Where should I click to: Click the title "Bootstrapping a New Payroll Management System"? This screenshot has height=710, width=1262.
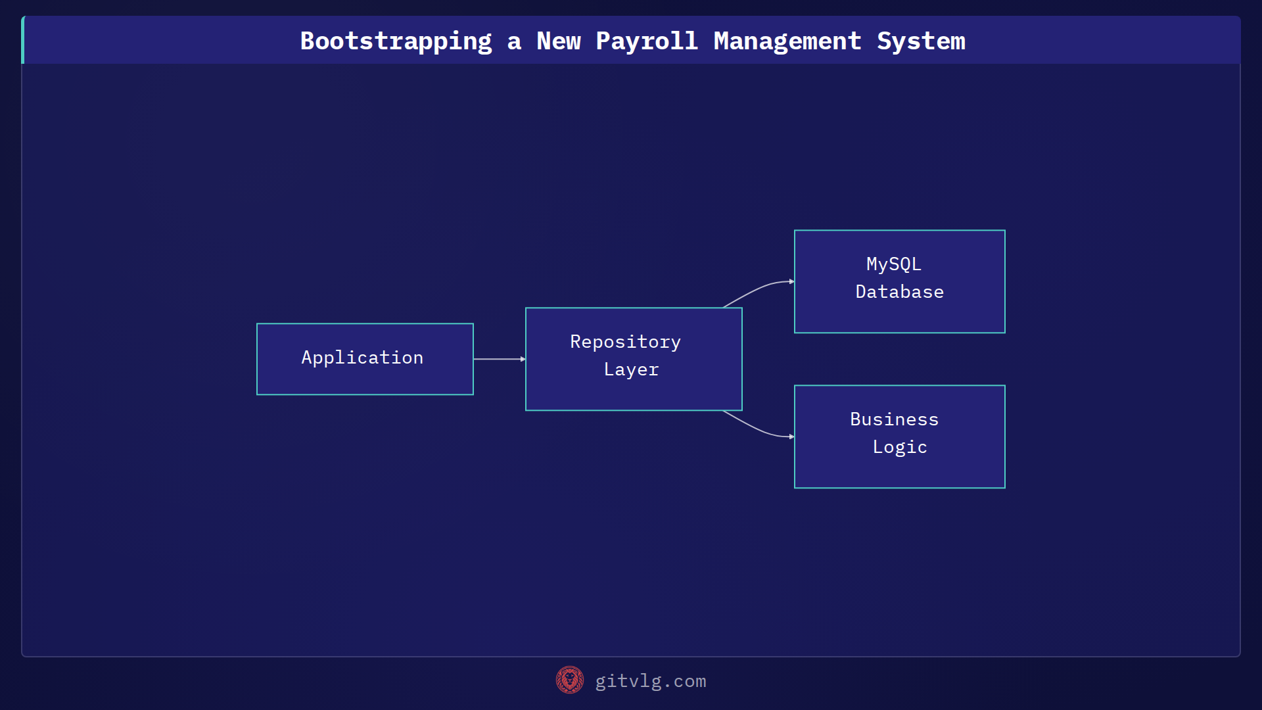[x=632, y=41]
